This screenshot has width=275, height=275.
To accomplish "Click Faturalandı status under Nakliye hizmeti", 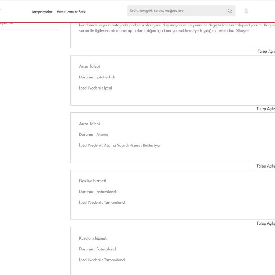I will [98, 192].
